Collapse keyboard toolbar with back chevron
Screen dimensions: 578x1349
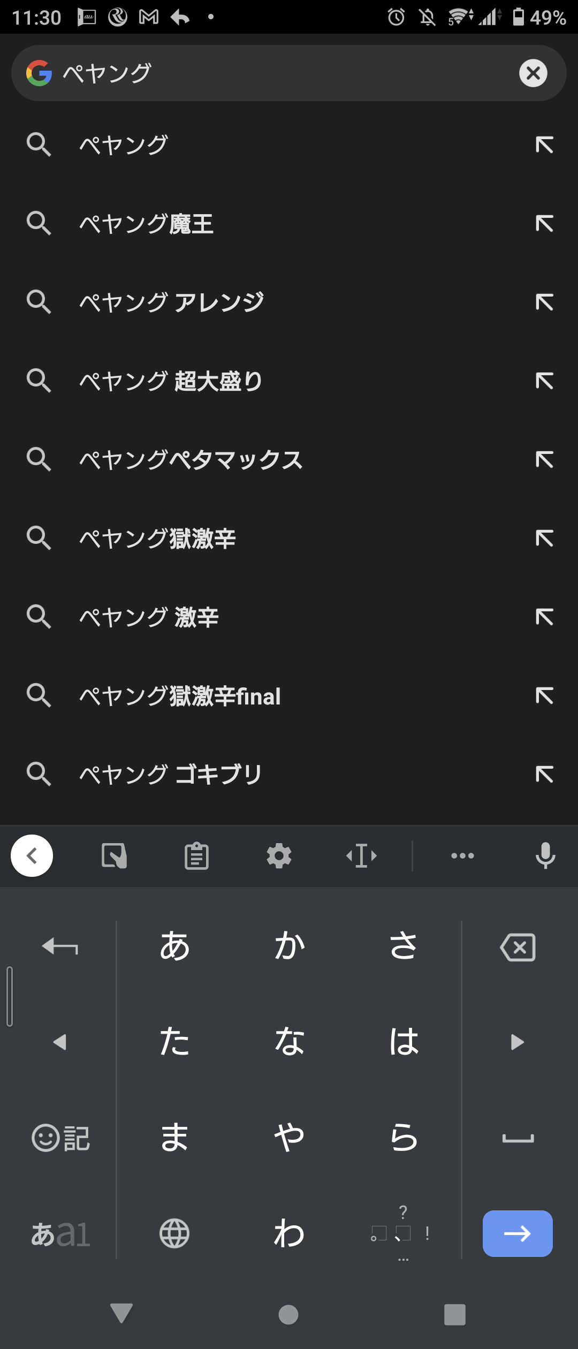[32, 855]
